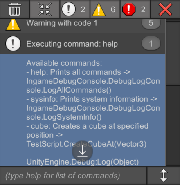Click the white exclamation icon in toolbar
The image size is (180, 185).
(69, 9)
